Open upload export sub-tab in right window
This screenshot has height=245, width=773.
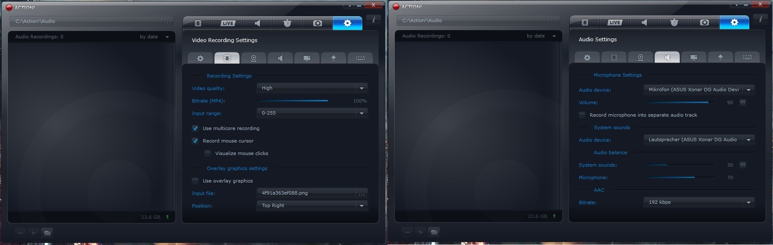[721, 57]
